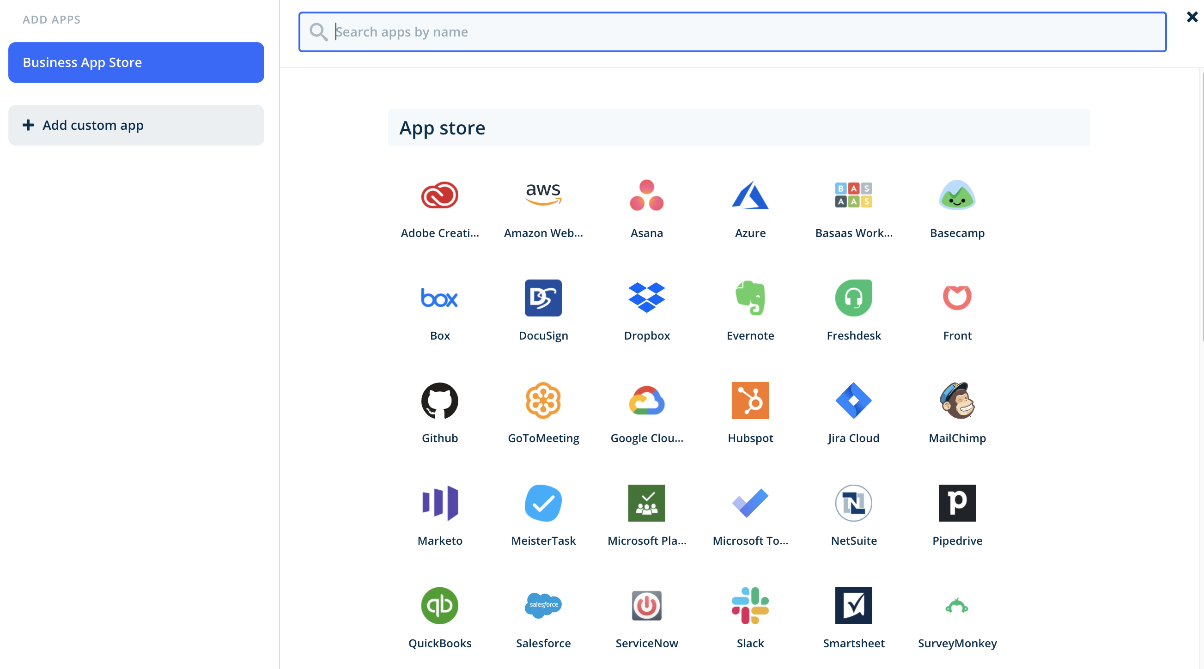1204x669 pixels.
Task: Click the "Amazon Web..." label
Action: pos(543,233)
